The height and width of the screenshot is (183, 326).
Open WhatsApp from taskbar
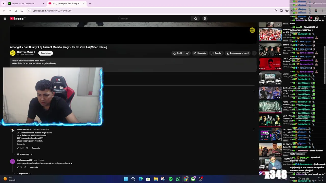178,179
